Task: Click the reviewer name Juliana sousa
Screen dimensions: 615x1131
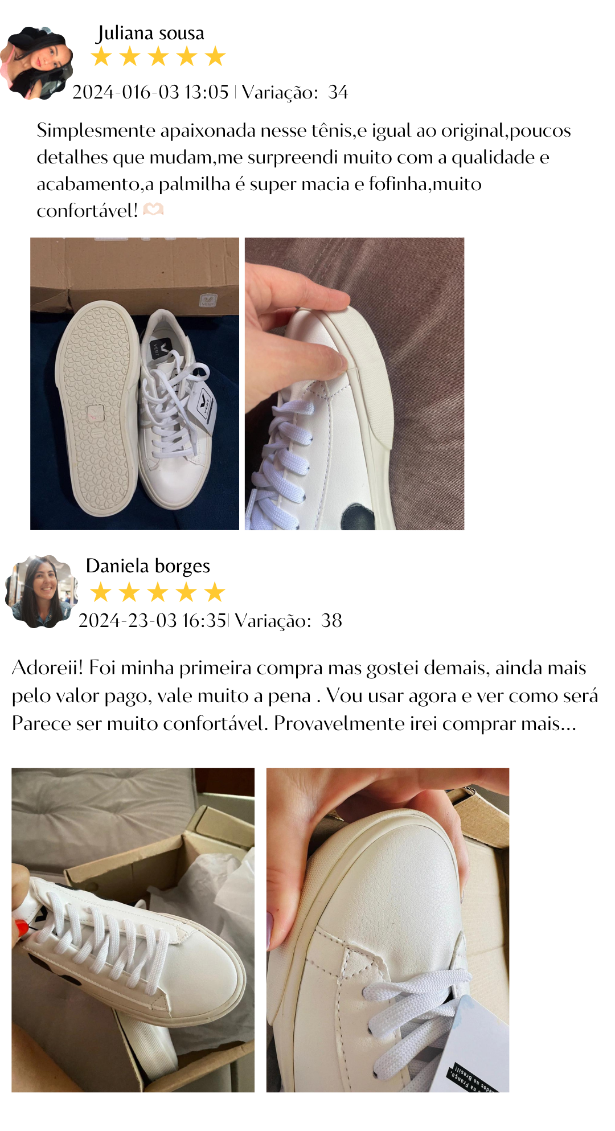Action: pos(150,33)
